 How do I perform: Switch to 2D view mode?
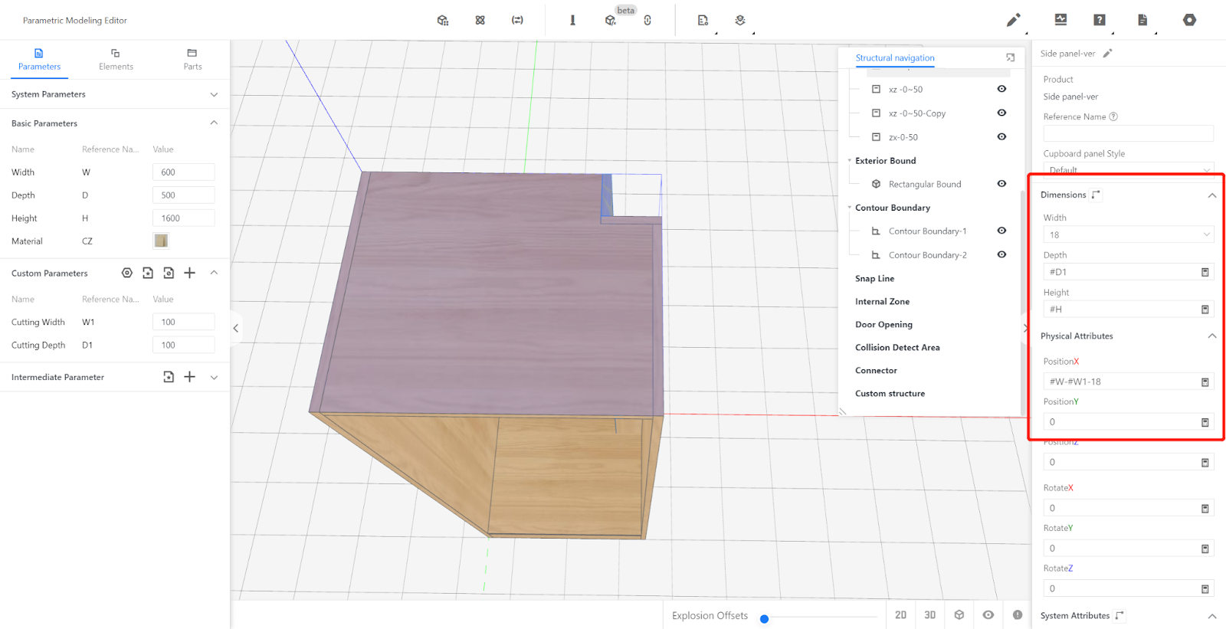pos(900,615)
